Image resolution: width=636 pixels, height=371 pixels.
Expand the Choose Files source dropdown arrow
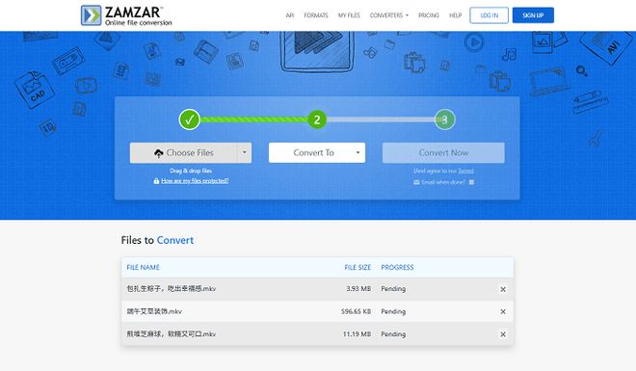244,153
